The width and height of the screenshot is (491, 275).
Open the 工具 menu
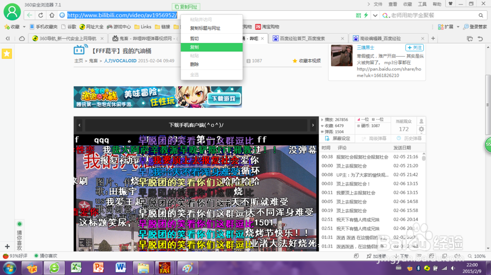tap(422, 4)
